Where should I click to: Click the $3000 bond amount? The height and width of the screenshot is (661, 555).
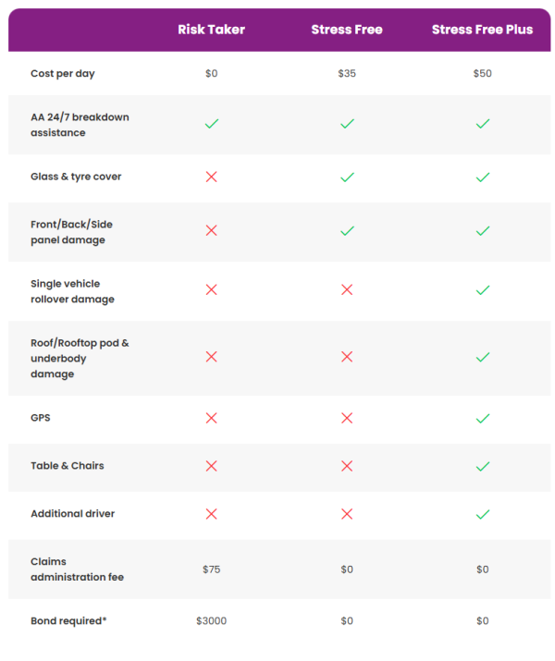pyautogui.click(x=211, y=621)
